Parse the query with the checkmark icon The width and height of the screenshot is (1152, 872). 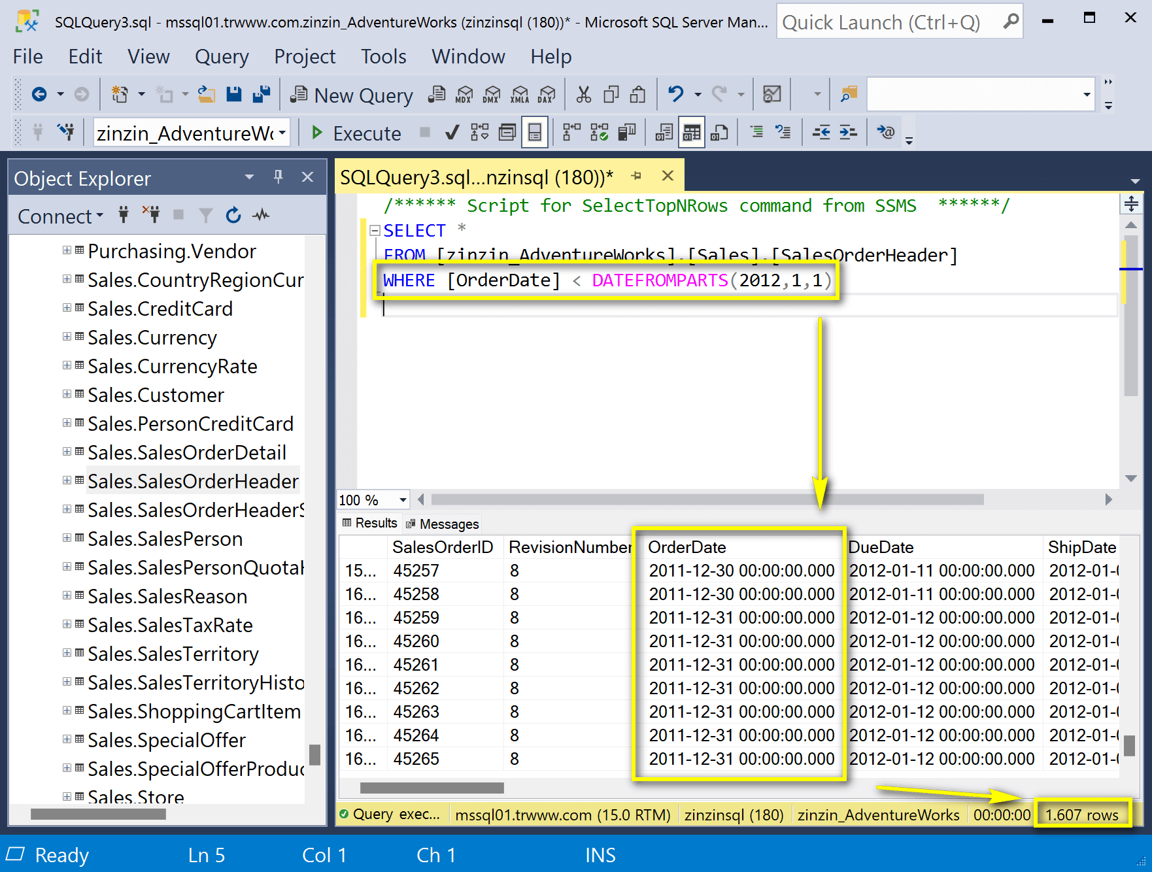(x=451, y=133)
